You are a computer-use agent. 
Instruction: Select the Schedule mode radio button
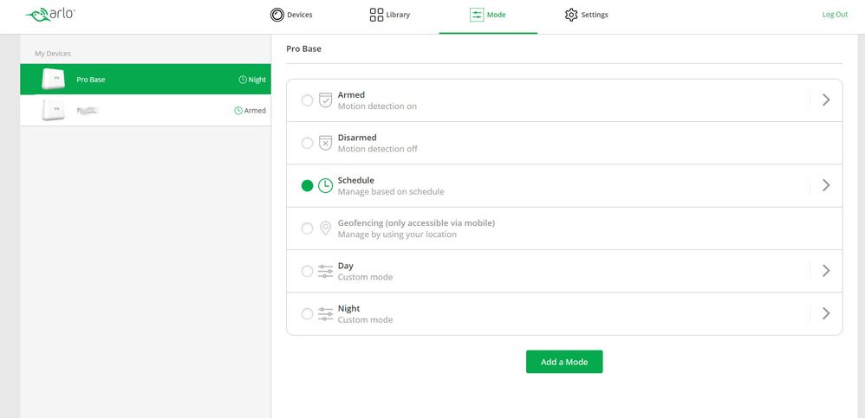[x=308, y=185]
